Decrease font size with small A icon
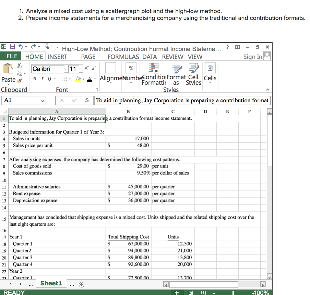 tap(94, 69)
